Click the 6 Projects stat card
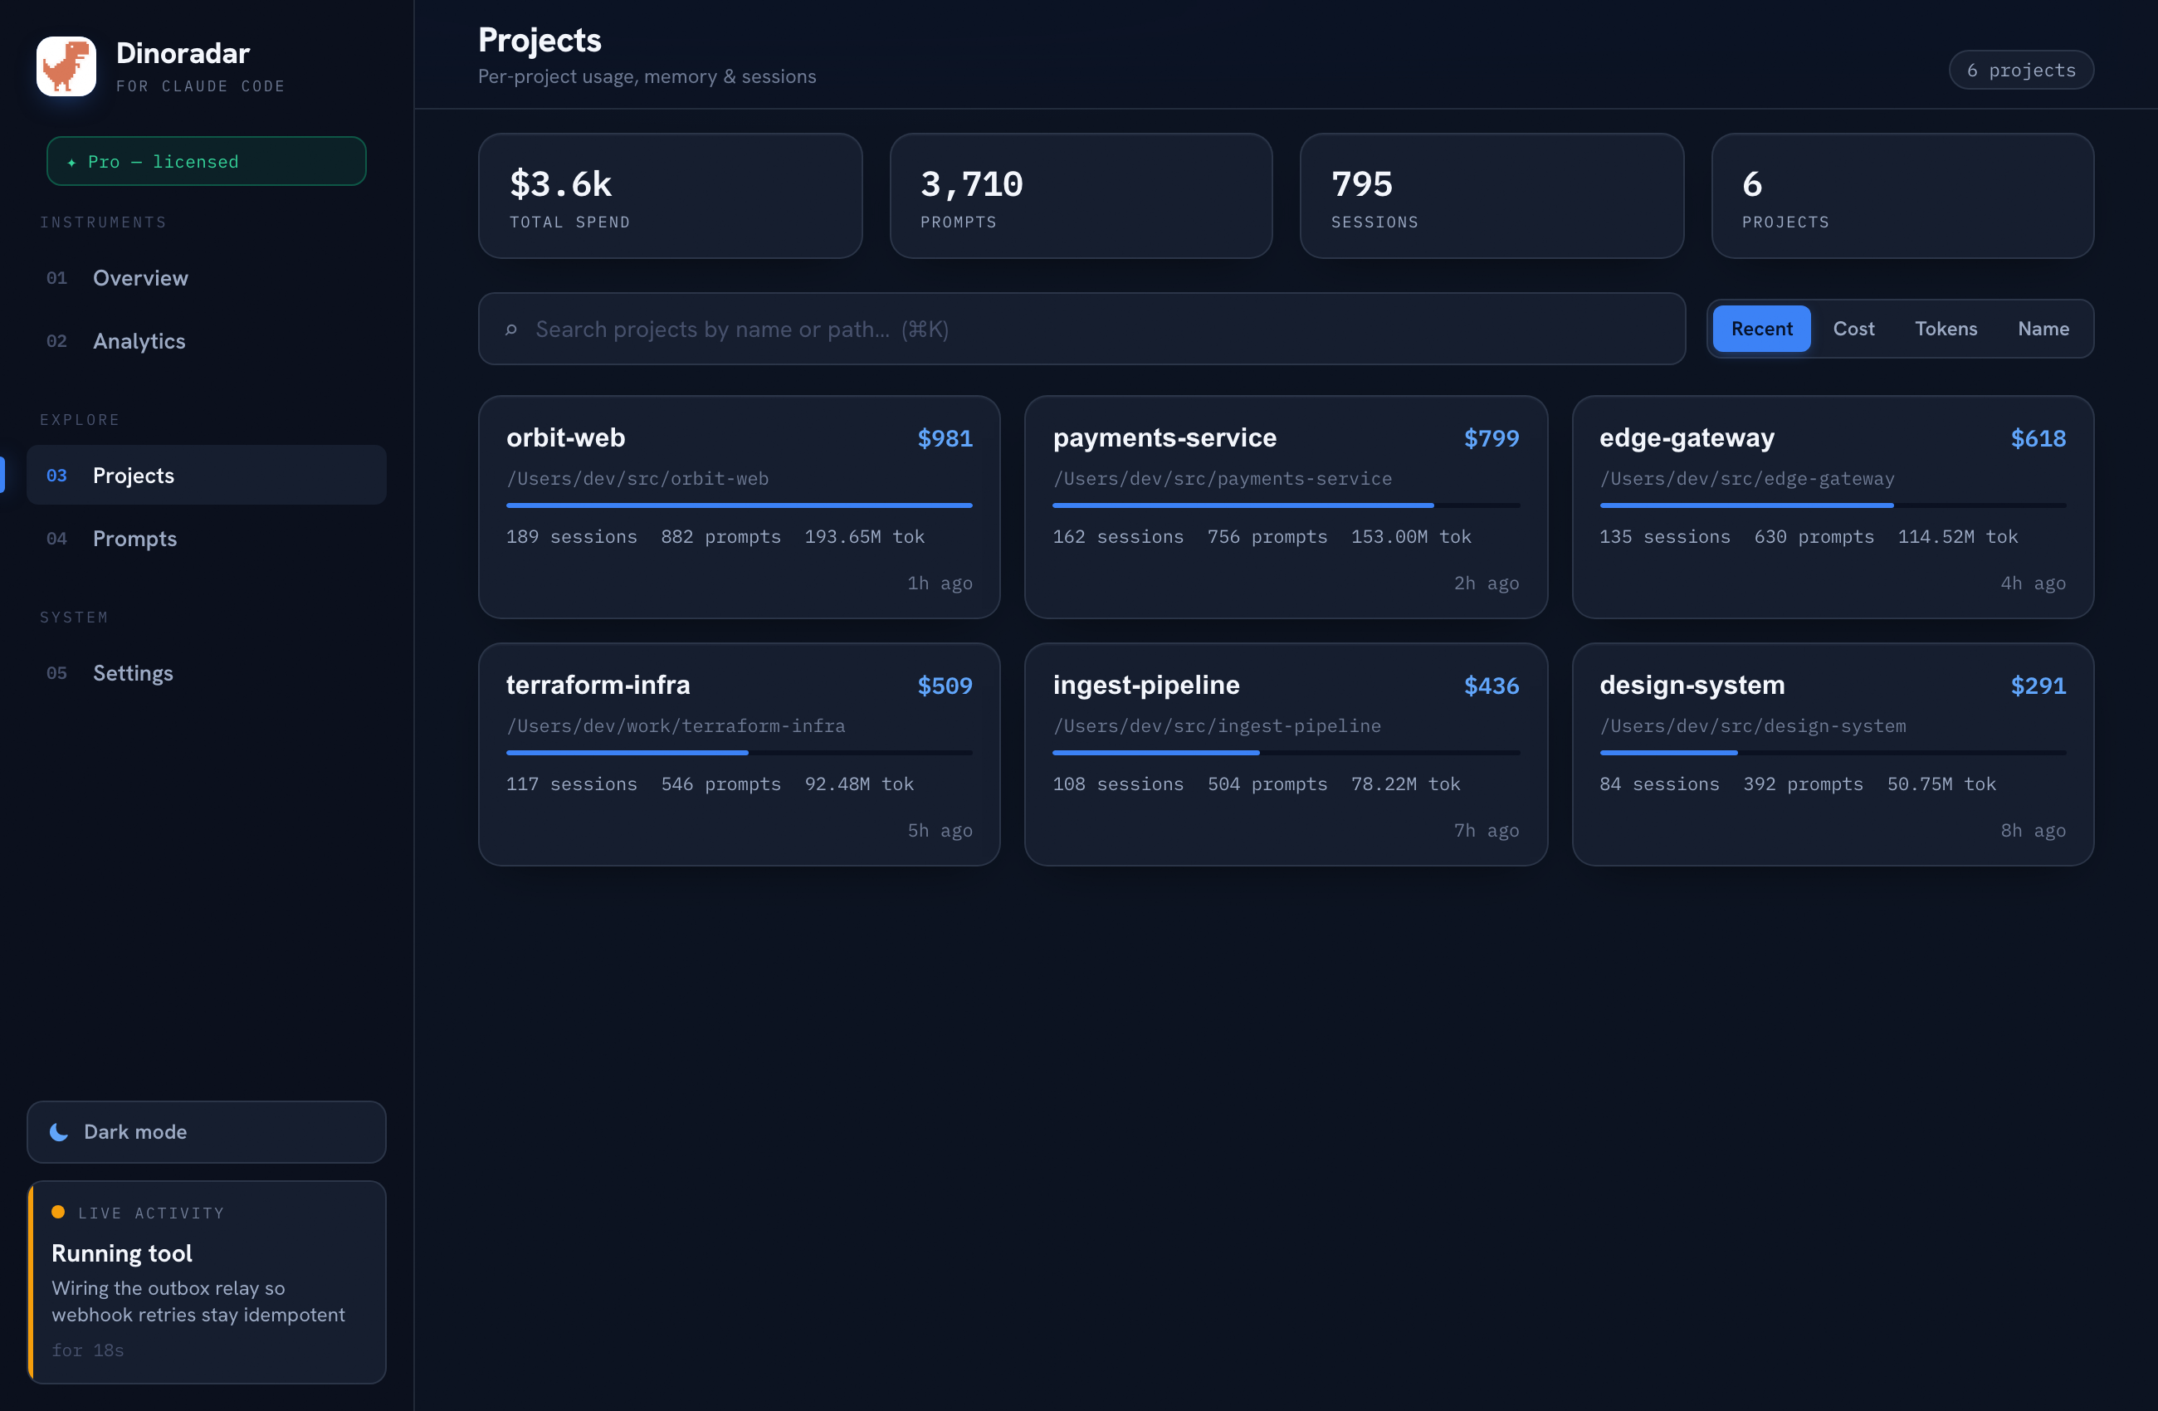The width and height of the screenshot is (2158, 1411). (1902, 196)
